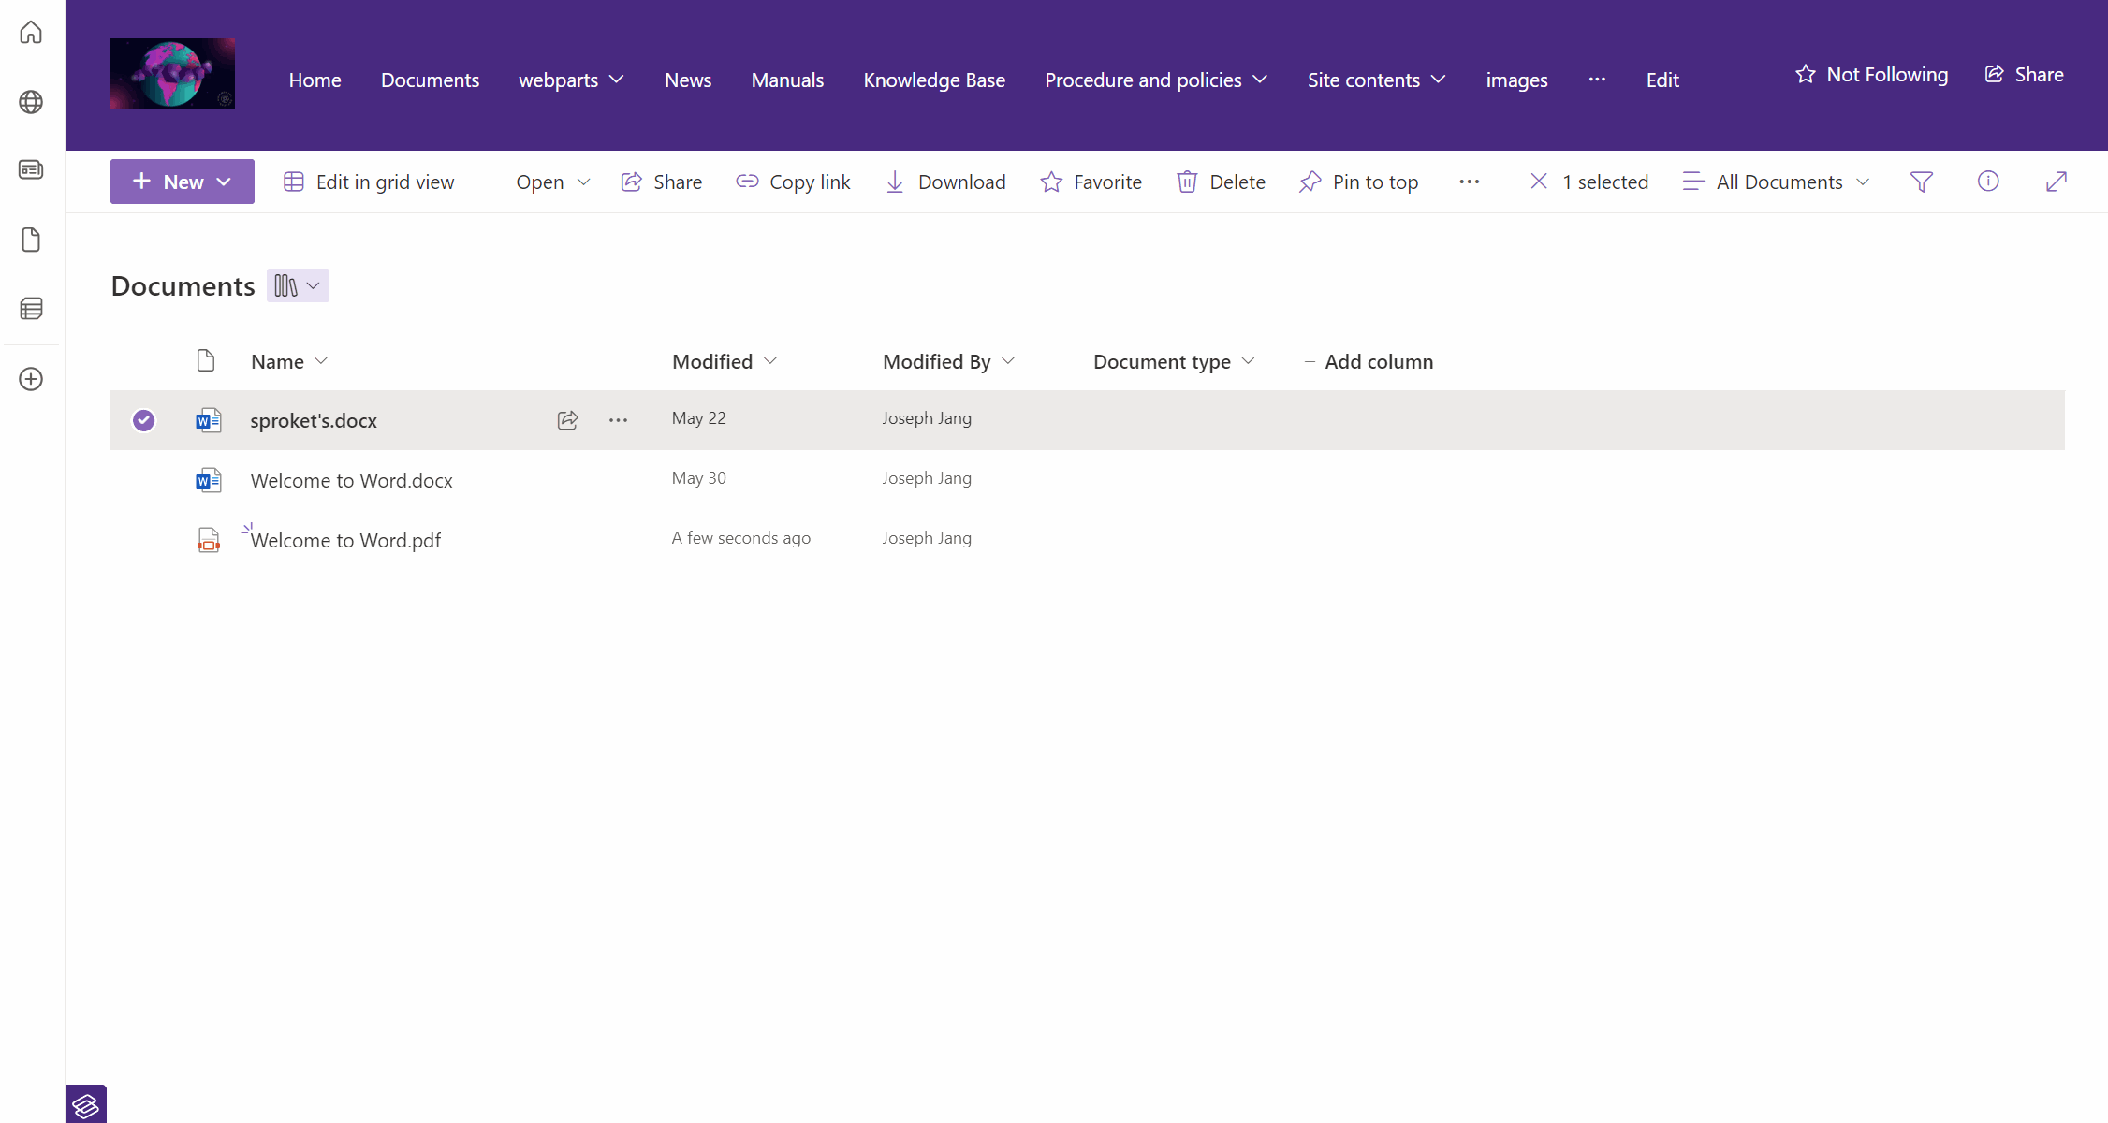2108x1123 pixels.
Task: Toggle selection checkbox on sproket's.docx
Action: (143, 419)
